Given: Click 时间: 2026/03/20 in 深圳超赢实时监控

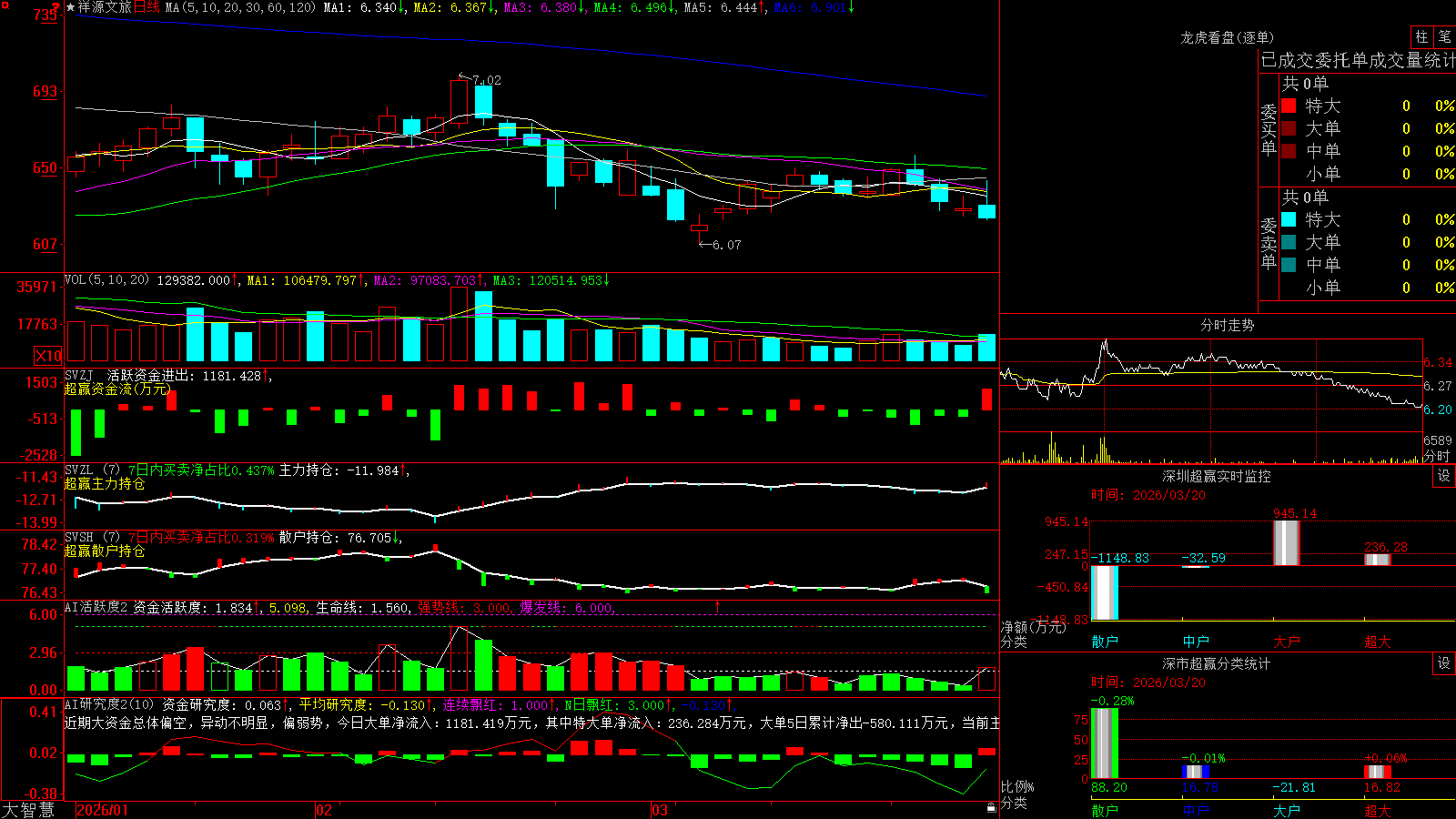Looking at the screenshot, I should [x=1148, y=495].
